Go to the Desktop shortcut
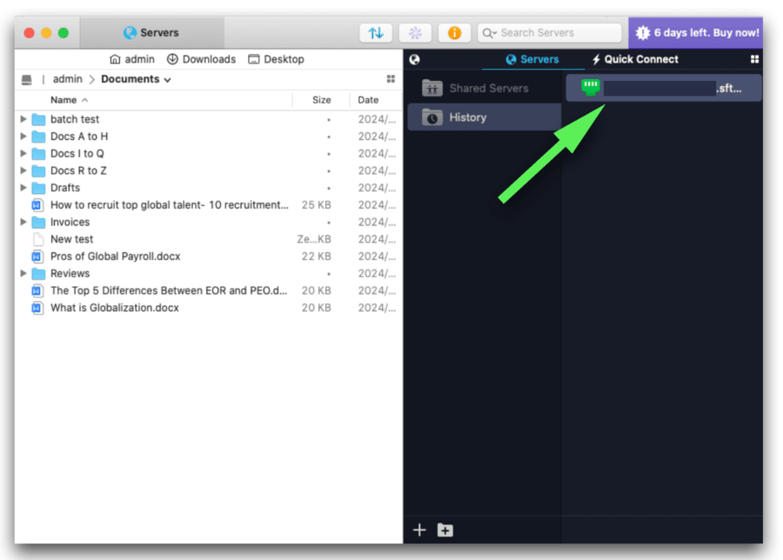Viewport: 783px width, 560px height. pyautogui.click(x=277, y=59)
